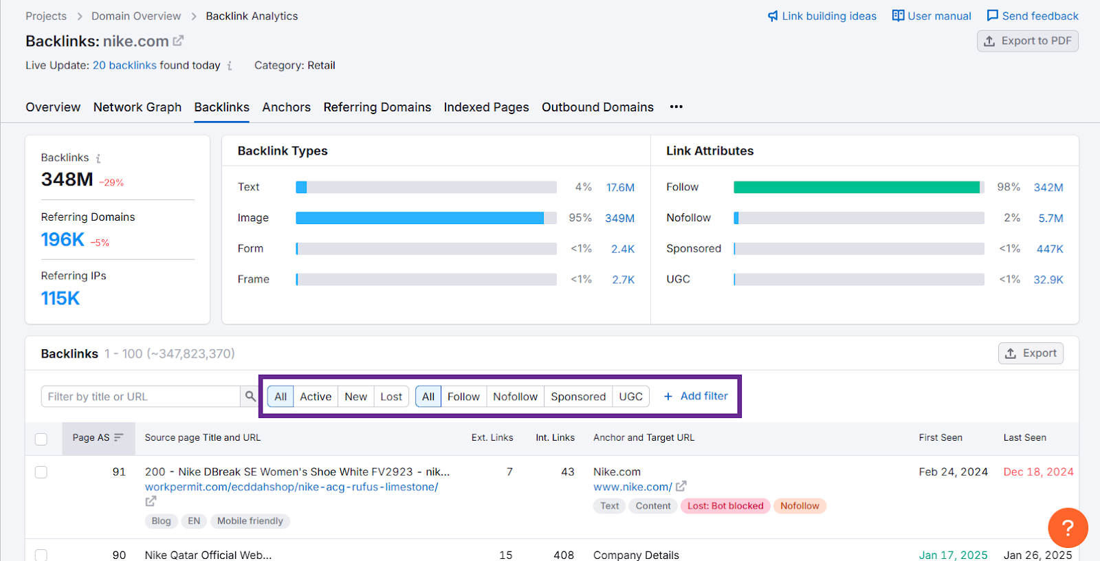Click the Frame backlinks 2.7K value
The height and width of the screenshot is (561, 1100).
[624, 280]
